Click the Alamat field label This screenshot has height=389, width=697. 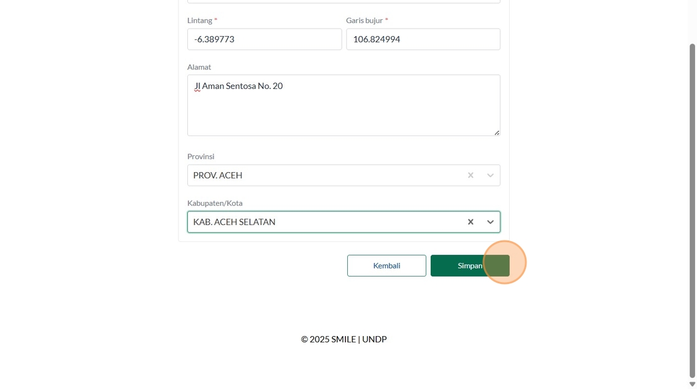199,67
